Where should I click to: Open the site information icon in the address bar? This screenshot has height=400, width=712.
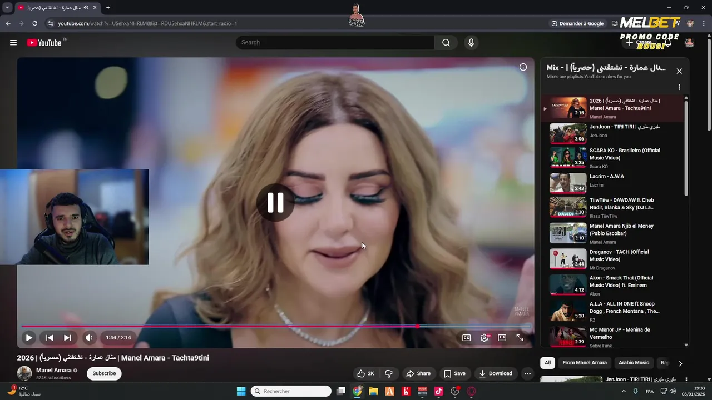tap(50, 23)
